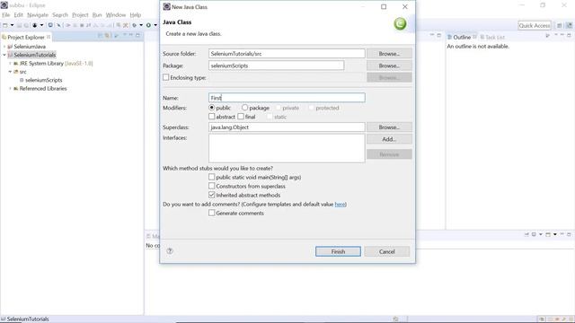Click Browse next to Superclass
Image resolution: width=575 pixels, height=323 pixels.
389,127
